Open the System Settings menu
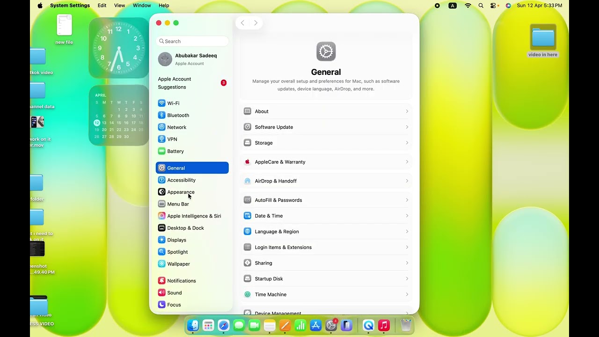Image resolution: width=599 pixels, height=337 pixels. (x=70, y=6)
